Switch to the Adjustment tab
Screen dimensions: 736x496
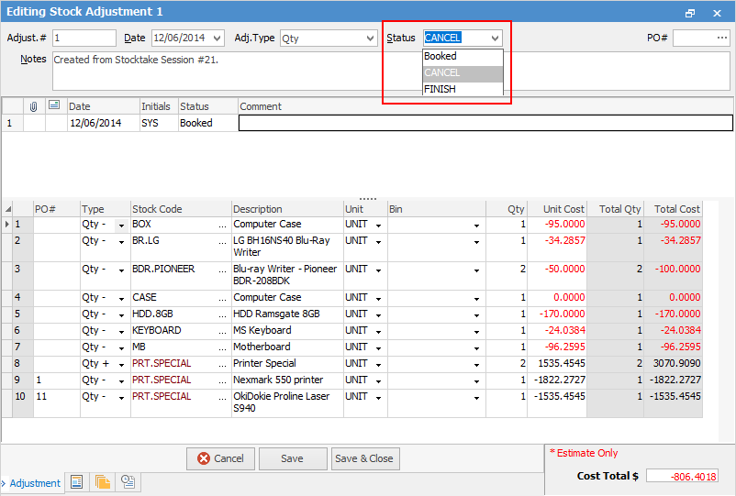35,483
